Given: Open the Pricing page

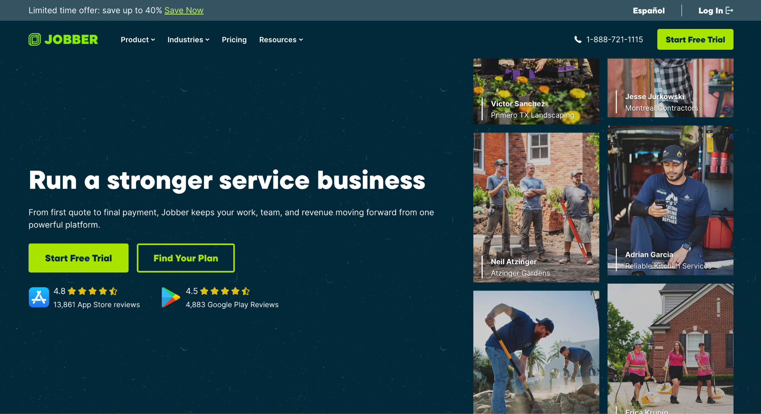Looking at the screenshot, I should 234,40.
